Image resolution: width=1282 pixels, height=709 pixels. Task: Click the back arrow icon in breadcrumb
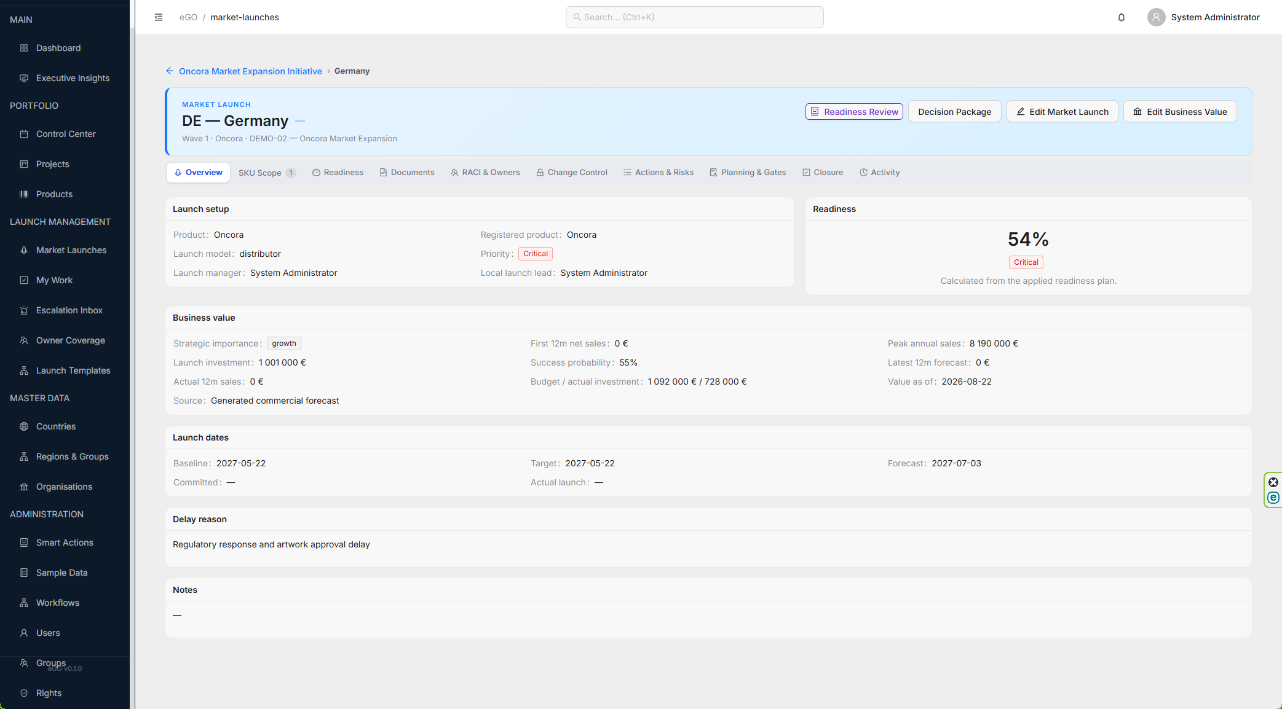(x=170, y=71)
